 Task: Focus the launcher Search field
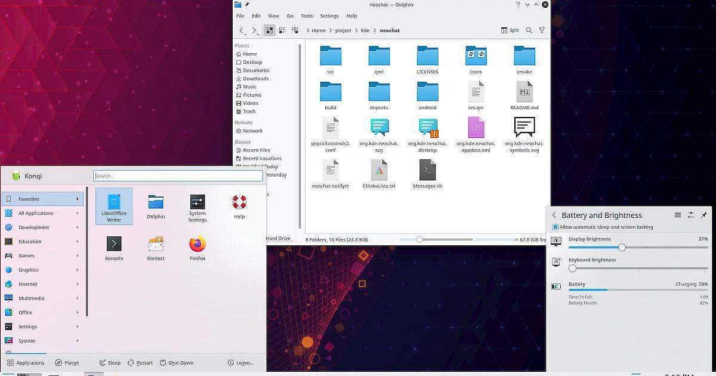tap(178, 175)
